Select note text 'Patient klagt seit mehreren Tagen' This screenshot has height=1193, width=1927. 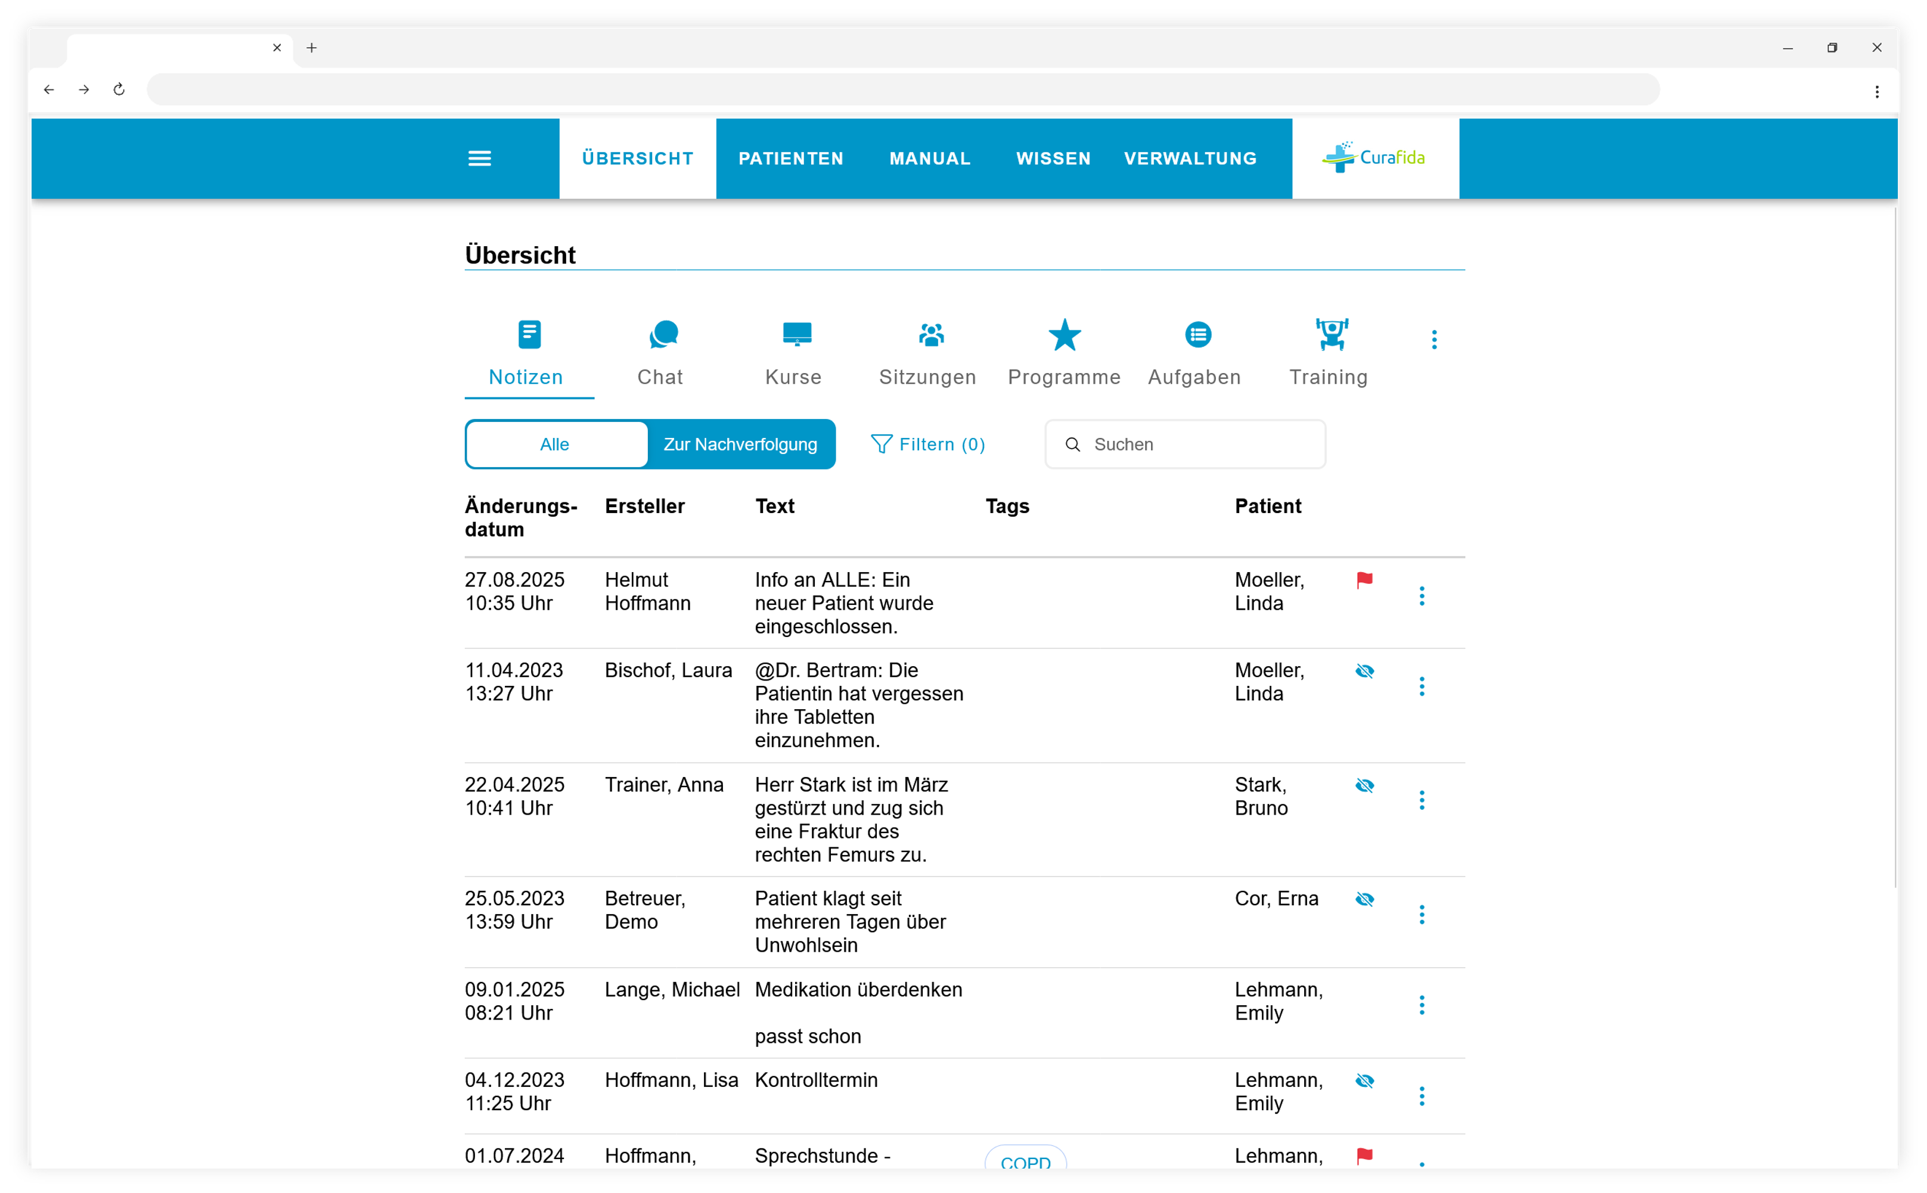(851, 911)
